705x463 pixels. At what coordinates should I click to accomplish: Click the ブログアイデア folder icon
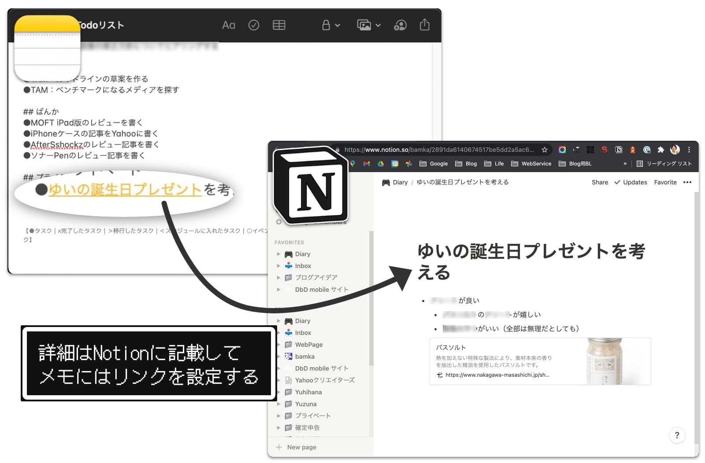pyautogui.click(x=289, y=278)
